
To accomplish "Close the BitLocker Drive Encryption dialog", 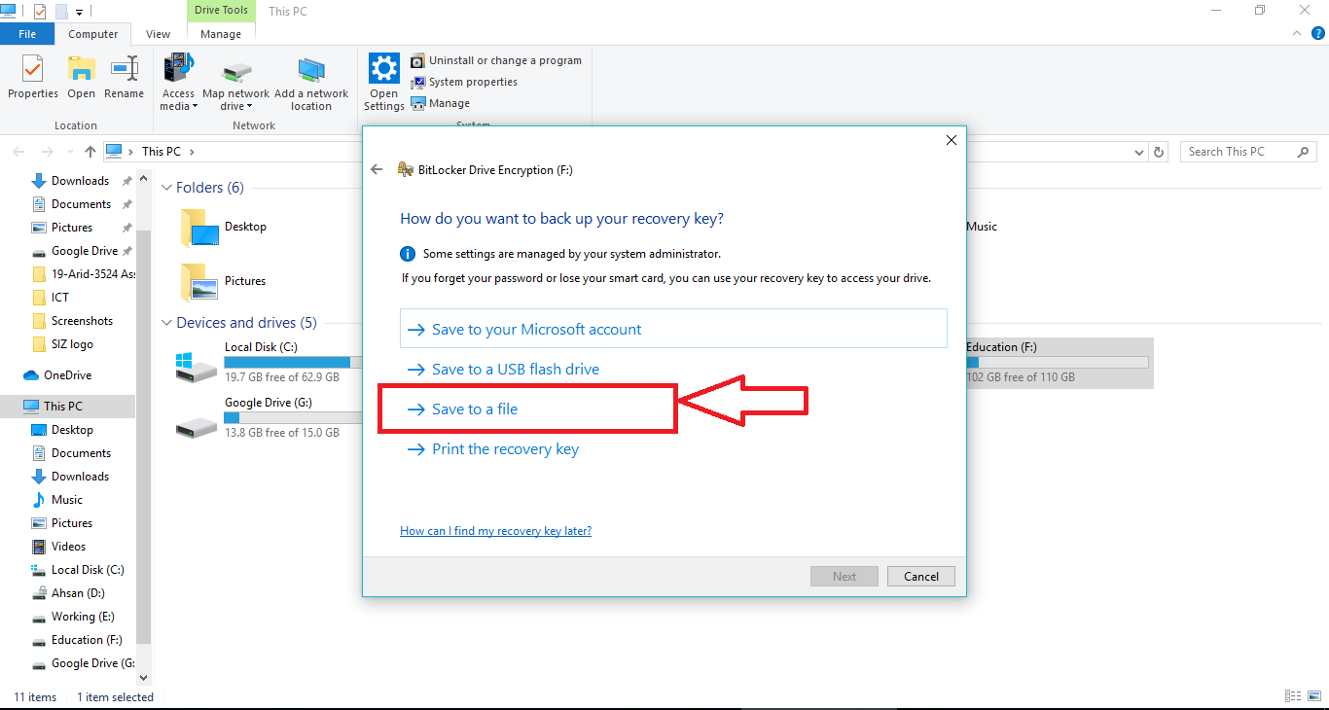I will coord(952,140).
